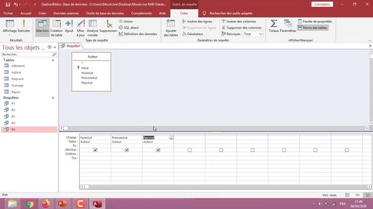Open the Fichier menu
Viewport: 373px width, 209px height.
8,13
